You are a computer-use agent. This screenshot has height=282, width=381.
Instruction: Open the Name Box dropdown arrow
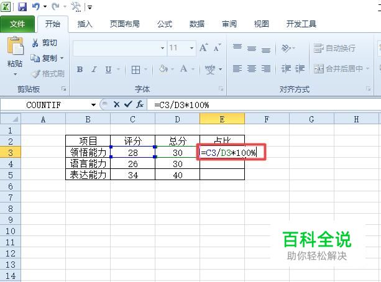pos(93,105)
